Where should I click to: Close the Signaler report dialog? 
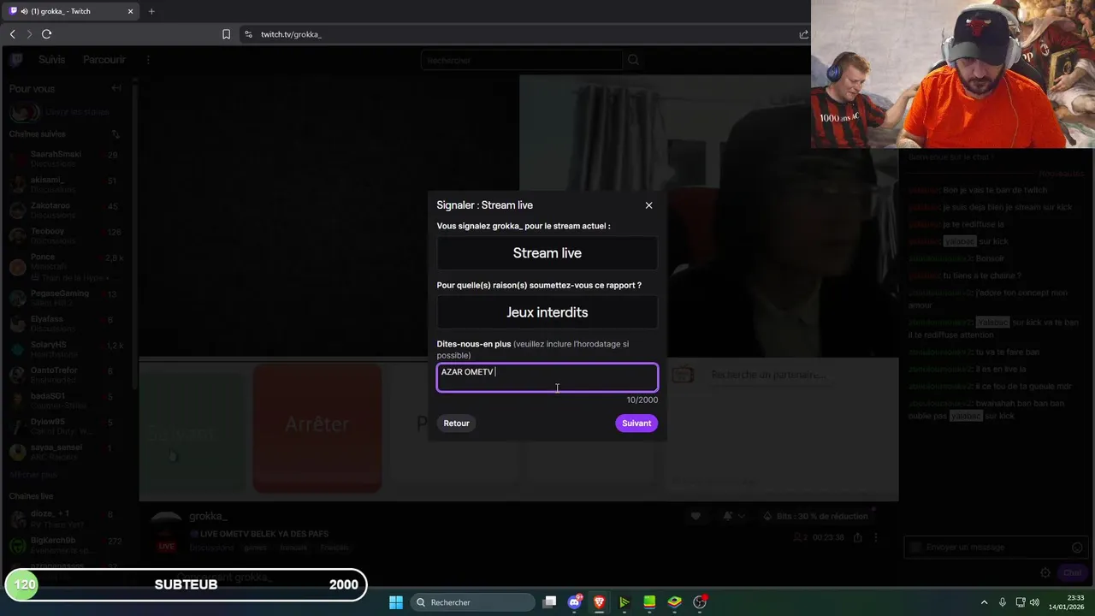(x=648, y=205)
